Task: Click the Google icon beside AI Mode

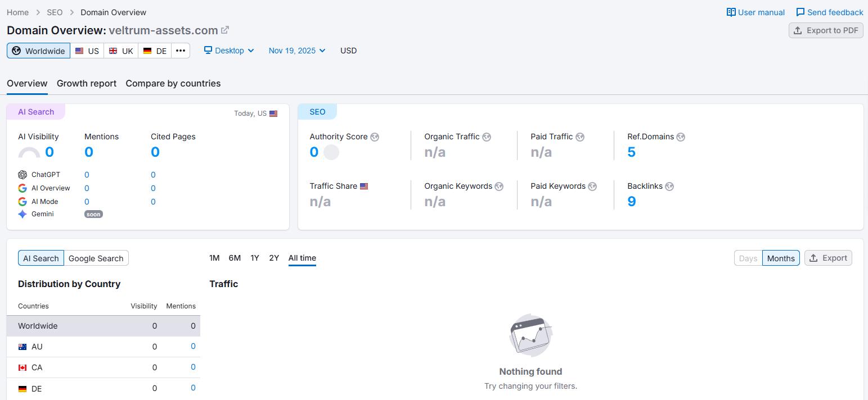Action: tap(23, 202)
